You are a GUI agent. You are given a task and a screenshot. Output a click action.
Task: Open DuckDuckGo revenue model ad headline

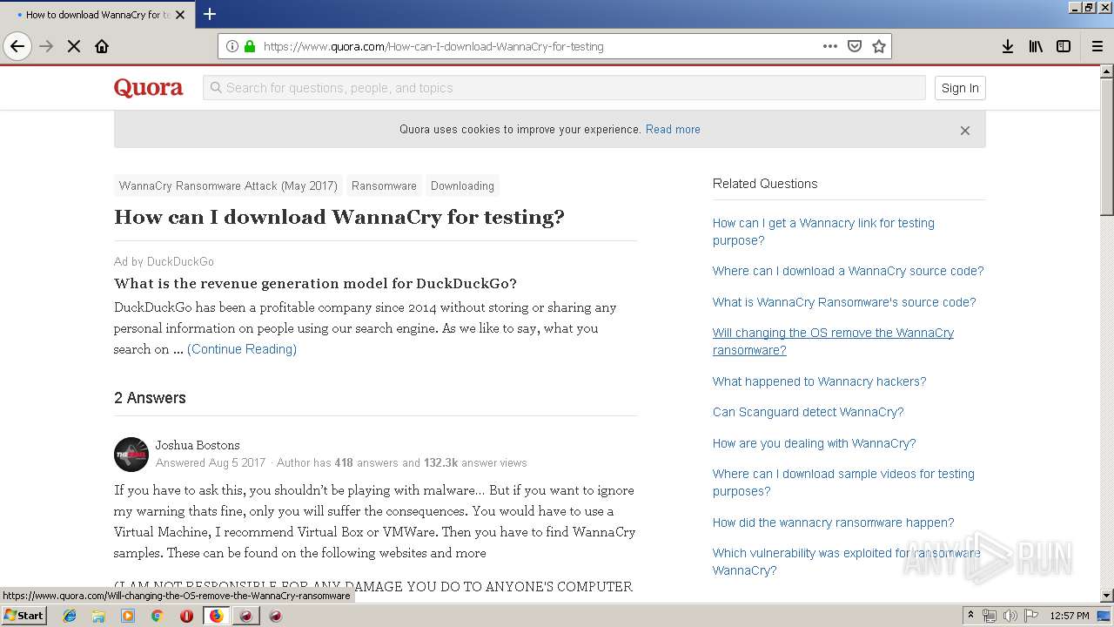click(x=315, y=283)
